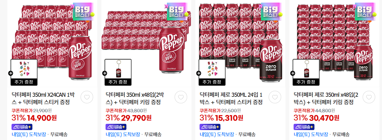The height and width of the screenshot is (140, 382).
Task: View sticker gift thumbnail on first product
Action: (24, 69)
